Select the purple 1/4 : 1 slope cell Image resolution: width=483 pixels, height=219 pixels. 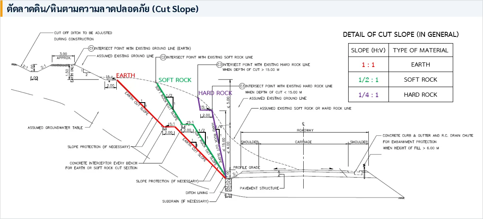[368, 95]
